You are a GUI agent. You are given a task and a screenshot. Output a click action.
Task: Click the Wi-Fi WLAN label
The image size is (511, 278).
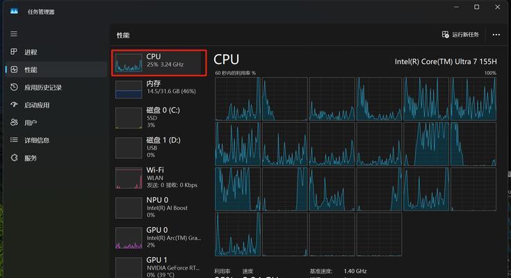[x=155, y=178]
